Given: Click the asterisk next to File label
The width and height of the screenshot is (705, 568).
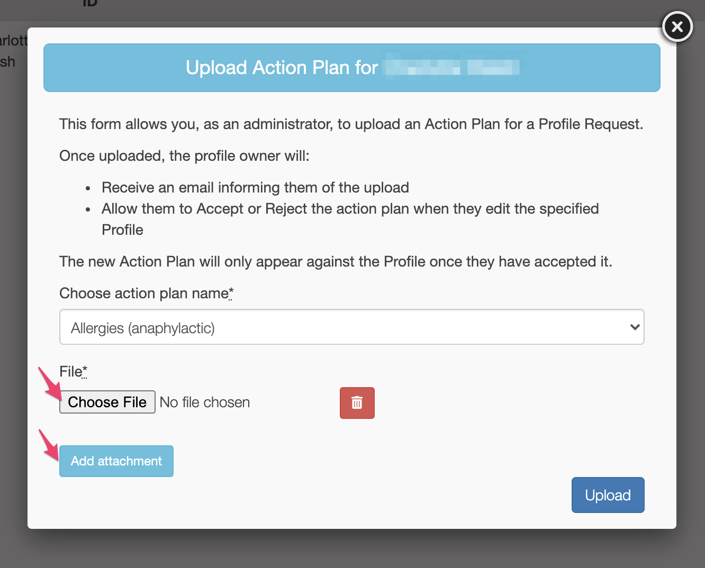Looking at the screenshot, I should click(85, 370).
